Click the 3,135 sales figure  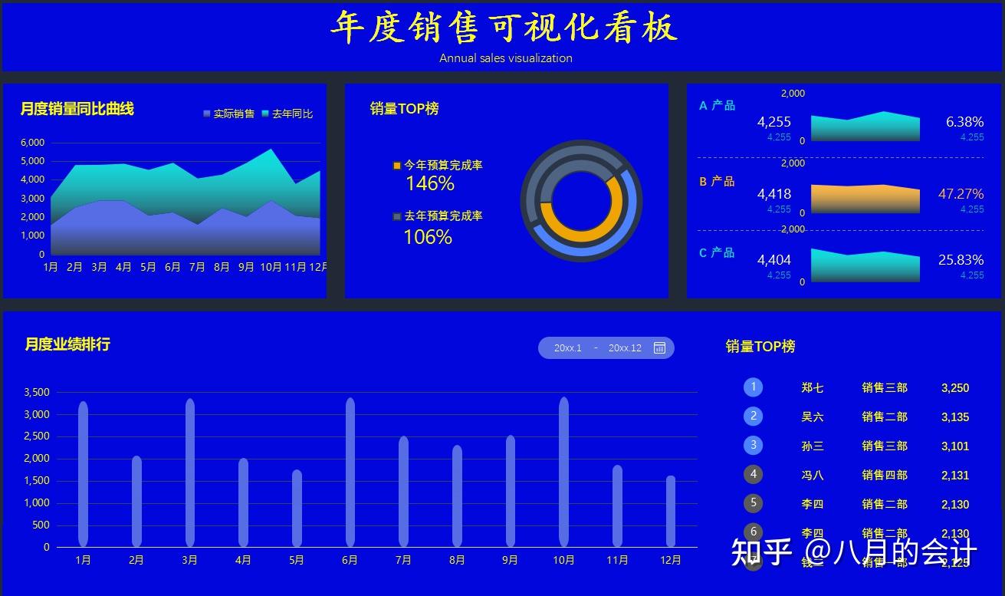point(955,417)
